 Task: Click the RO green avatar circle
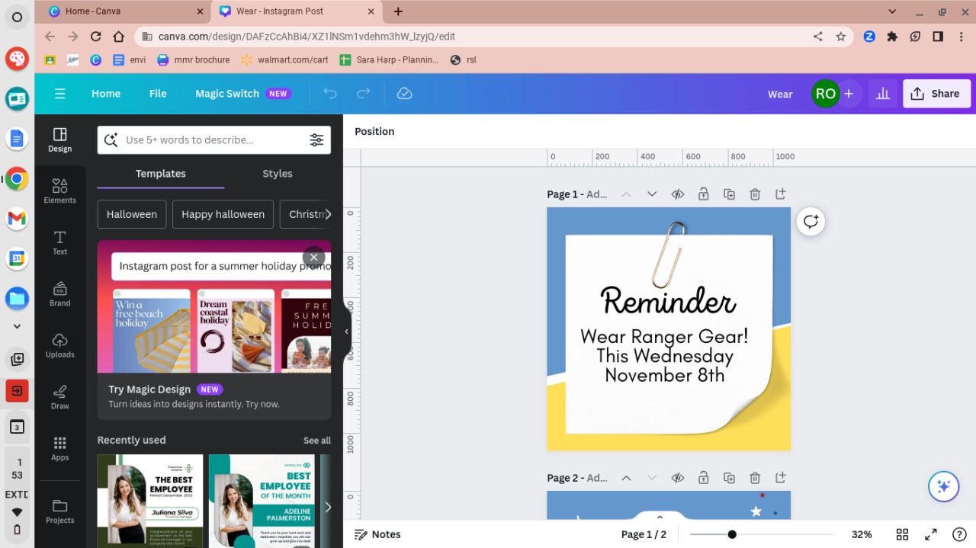pos(825,94)
